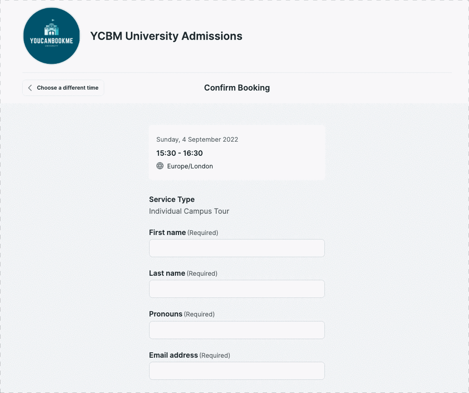Image resolution: width=469 pixels, height=393 pixels.
Task: Click inside the Email address input field
Action: [x=237, y=371]
